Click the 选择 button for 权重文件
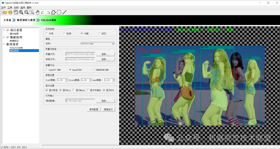This screenshot has width=280, height=149. coord(105,54)
